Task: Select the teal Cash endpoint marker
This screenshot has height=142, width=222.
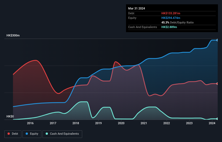Action: pyautogui.click(x=217, y=119)
